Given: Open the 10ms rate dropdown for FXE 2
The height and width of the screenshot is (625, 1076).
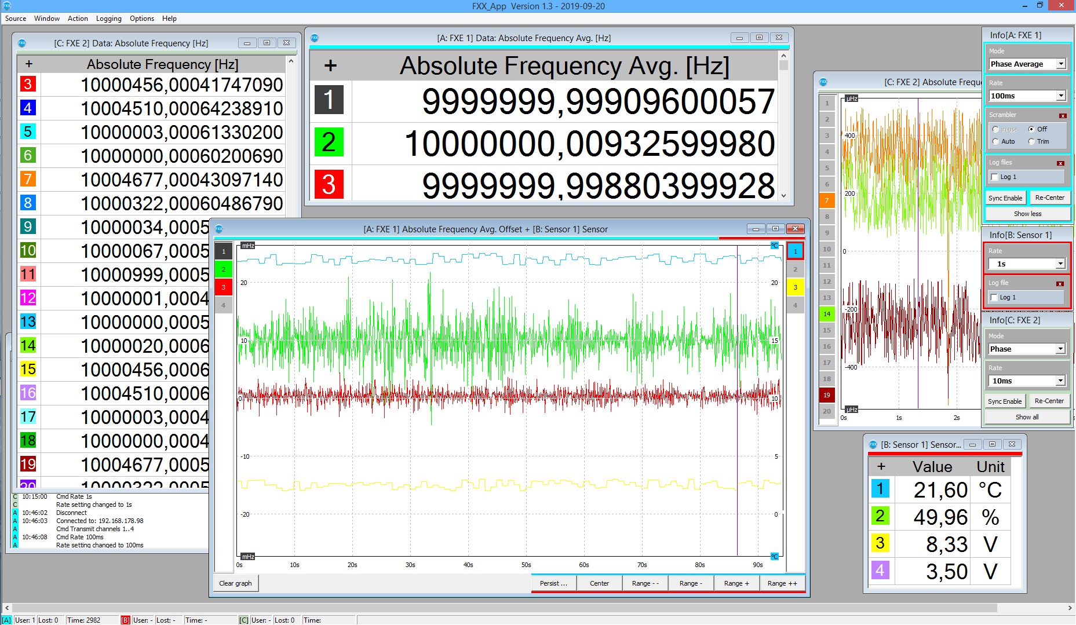Looking at the screenshot, I should tap(1027, 381).
